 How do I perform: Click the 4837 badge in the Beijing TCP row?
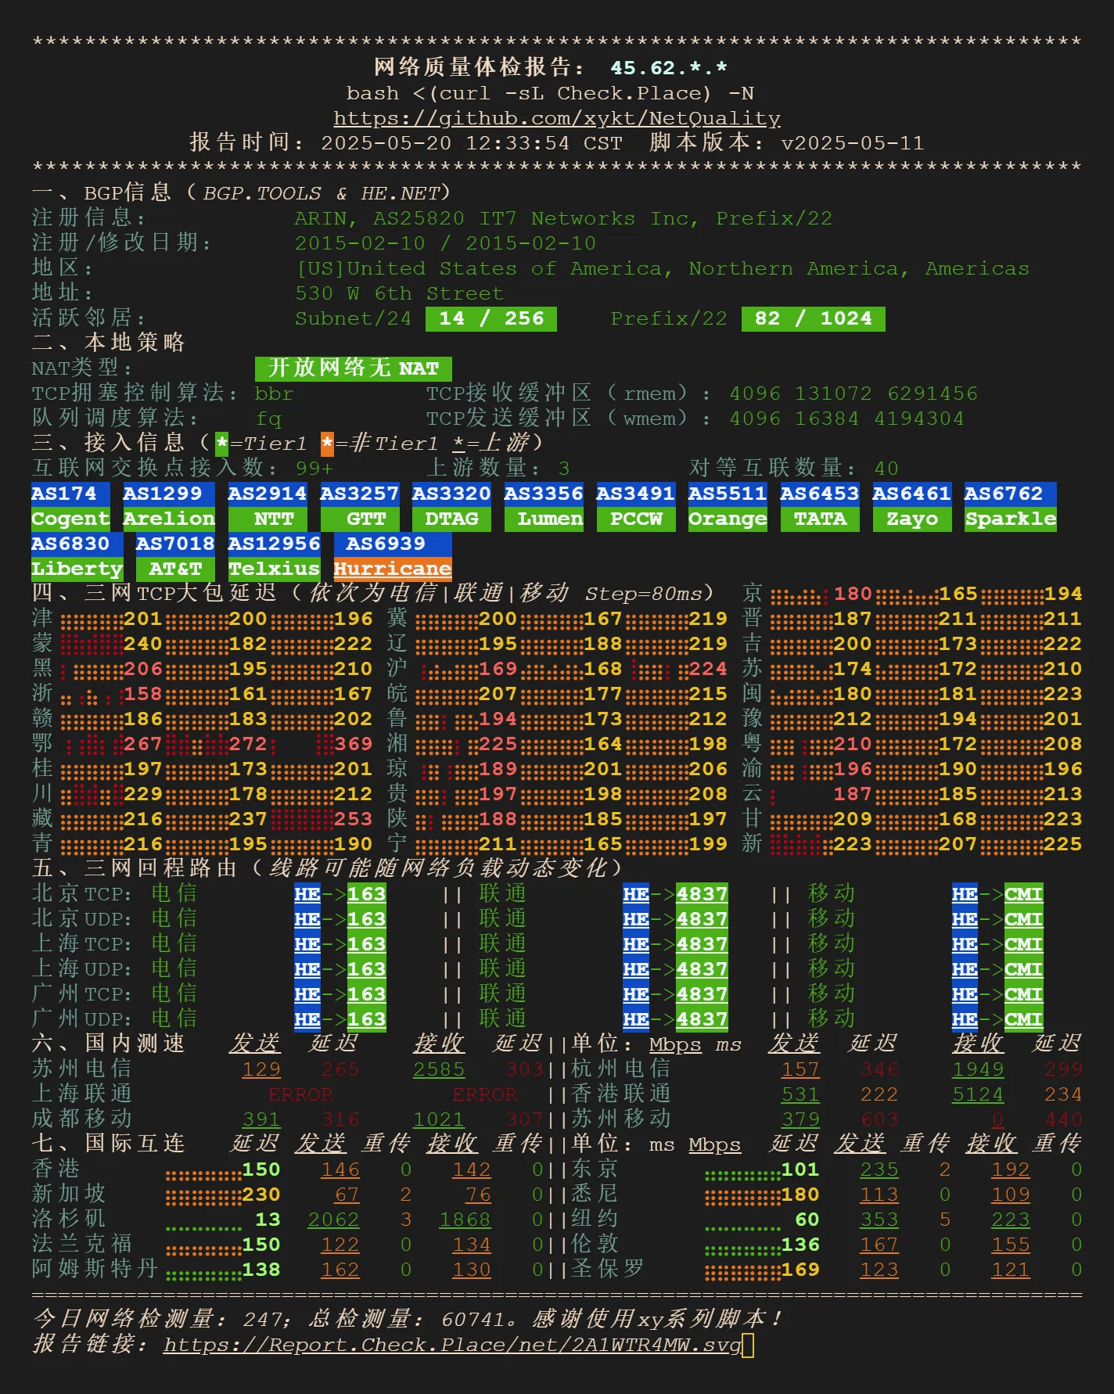(702, 894)
